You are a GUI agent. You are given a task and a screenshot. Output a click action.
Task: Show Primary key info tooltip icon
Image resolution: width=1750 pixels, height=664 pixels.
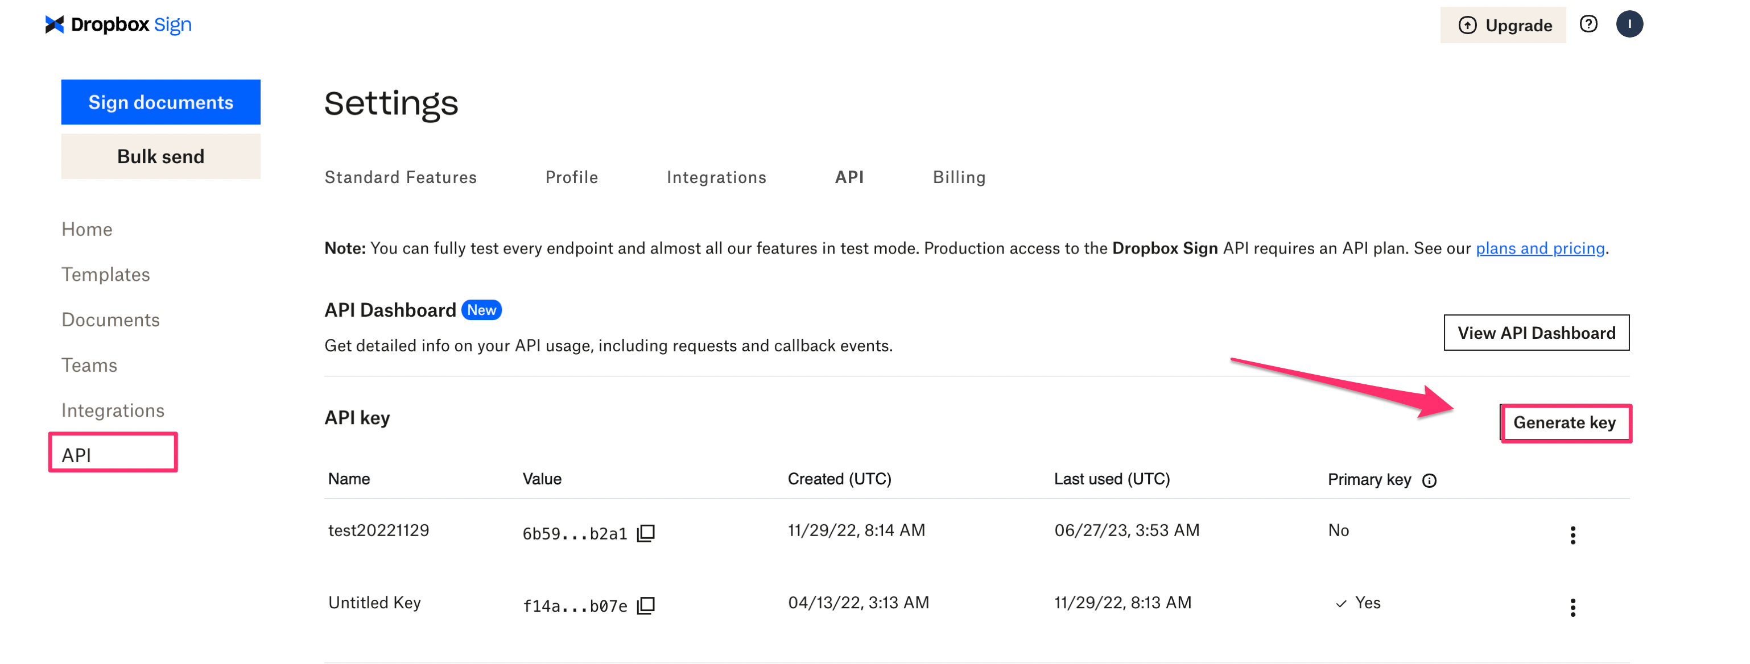point(1429,481)
